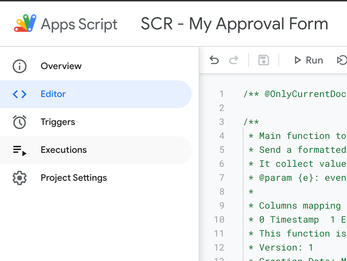Undo the last edit

click(x=214, y=60)
